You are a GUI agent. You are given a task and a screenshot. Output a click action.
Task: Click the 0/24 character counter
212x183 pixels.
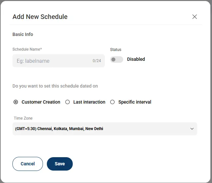coord(97,61)
